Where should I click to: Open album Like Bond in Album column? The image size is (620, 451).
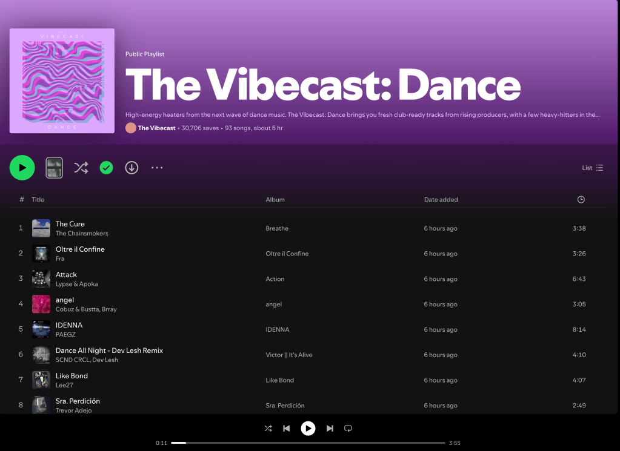279,380
